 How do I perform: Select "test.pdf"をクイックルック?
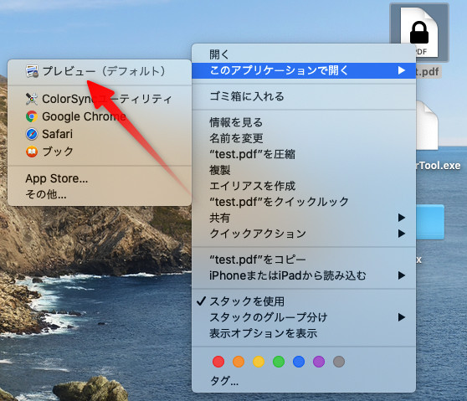[304, 202]
